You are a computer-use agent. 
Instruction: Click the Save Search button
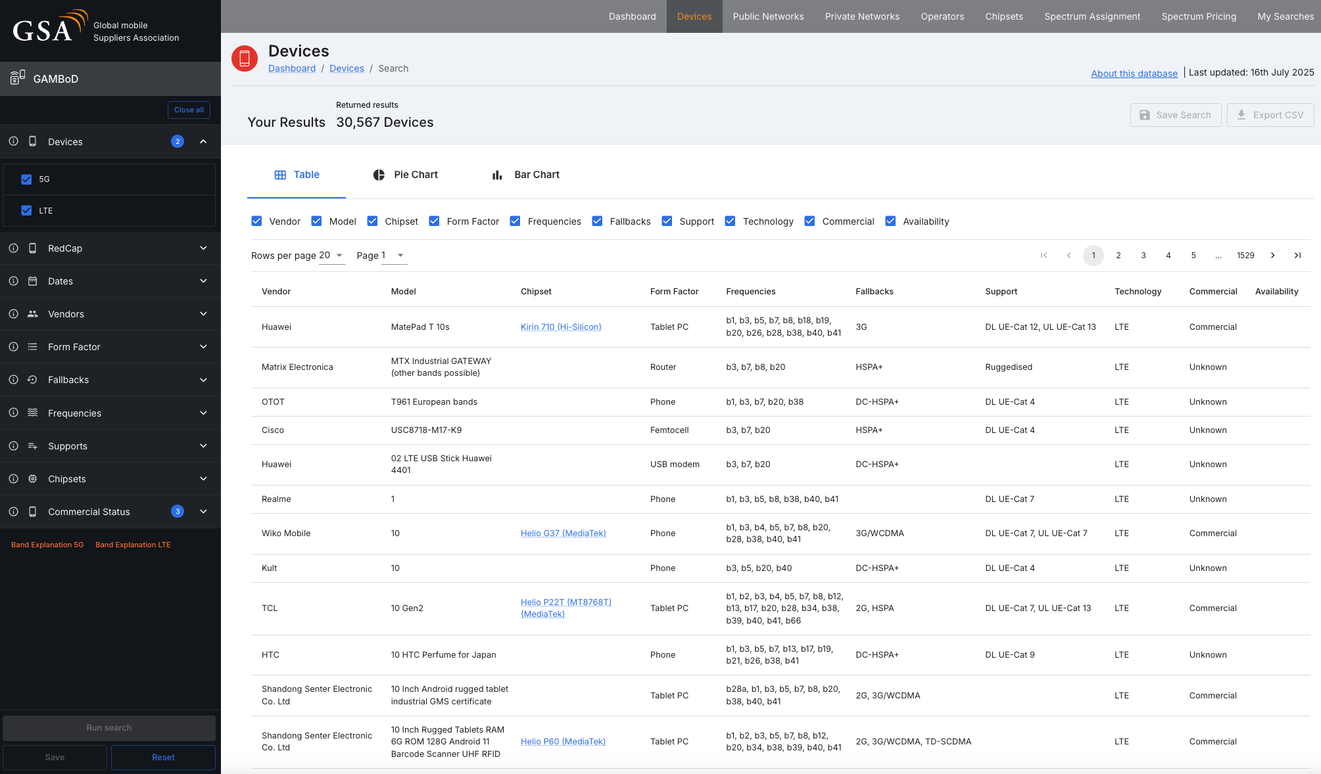point(1176,115)
